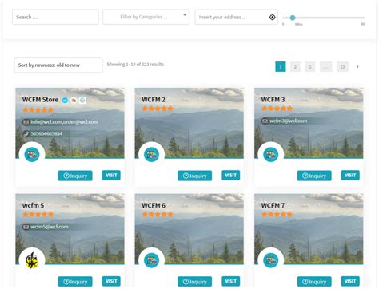Screen dimensions: 379x289
Task: Click the wcfm 5 email icon
Action: click(26, 227)
